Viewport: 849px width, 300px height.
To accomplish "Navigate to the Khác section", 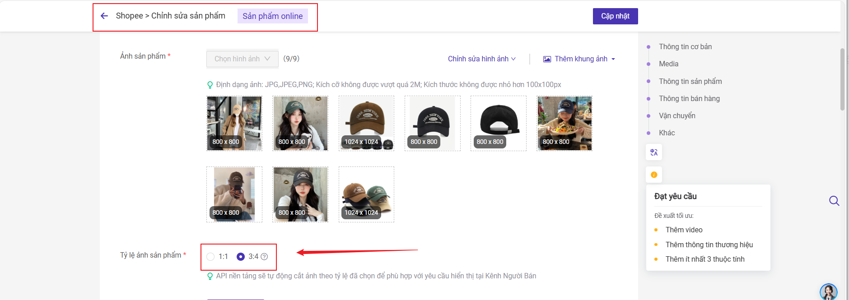I will (x=667, y=133).
